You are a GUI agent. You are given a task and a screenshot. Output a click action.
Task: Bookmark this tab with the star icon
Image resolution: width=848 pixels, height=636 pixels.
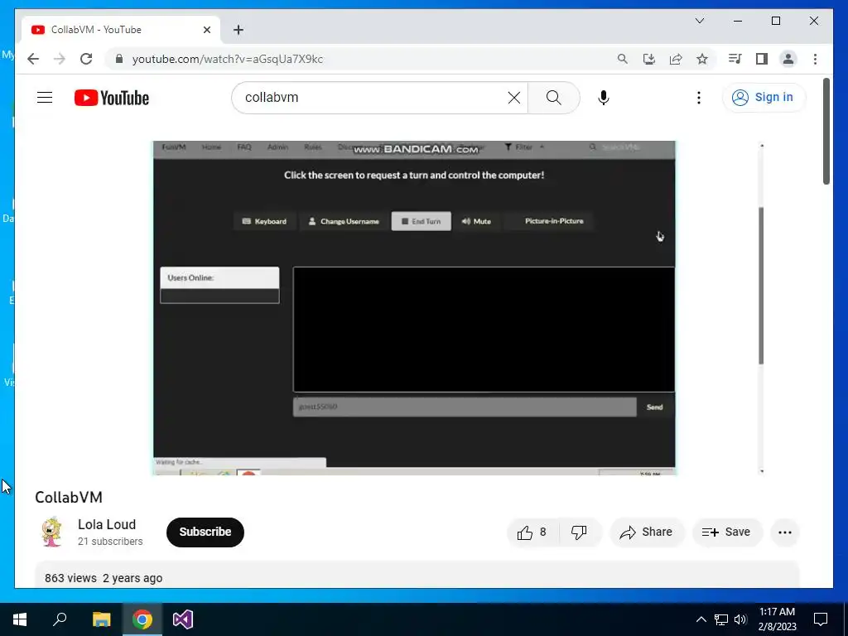pyautogui.click(x=702, y=59)
